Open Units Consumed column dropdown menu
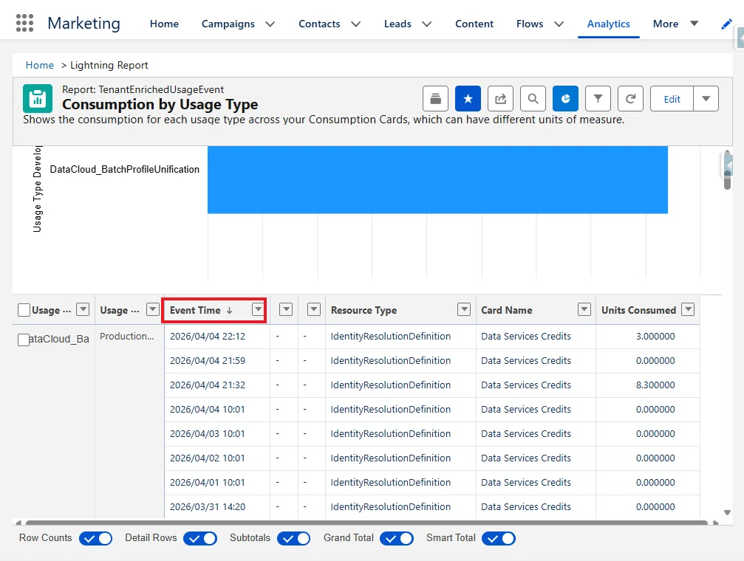Screen dimensions: 744x561 [x=688, y=310]
